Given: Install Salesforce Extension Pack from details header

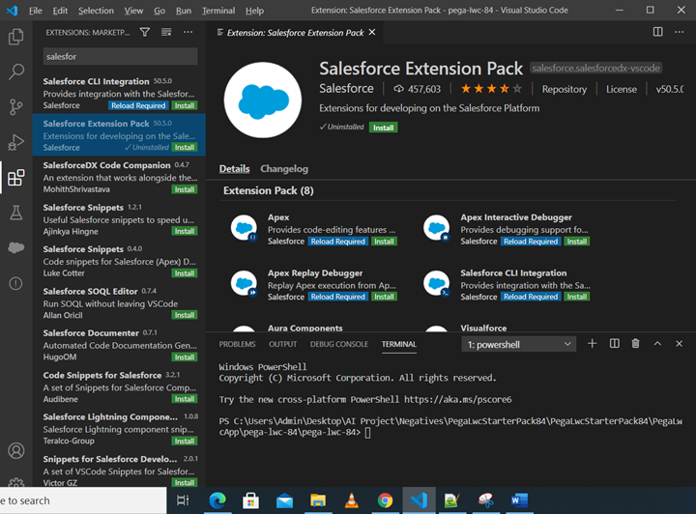Looking at the screenshot, I should coord(384,128).
